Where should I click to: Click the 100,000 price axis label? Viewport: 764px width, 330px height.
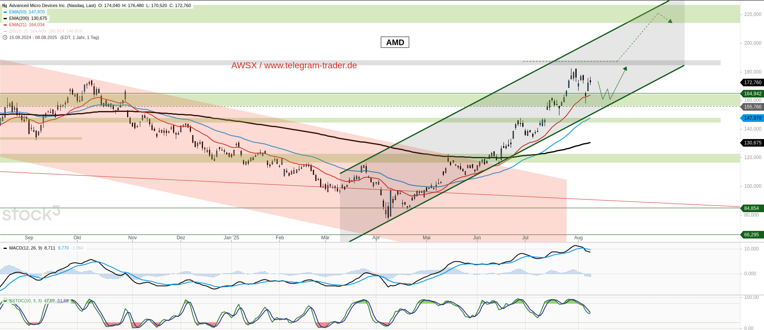pos(752,186)
